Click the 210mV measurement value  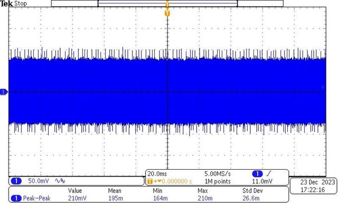click(x=77, y=198)
